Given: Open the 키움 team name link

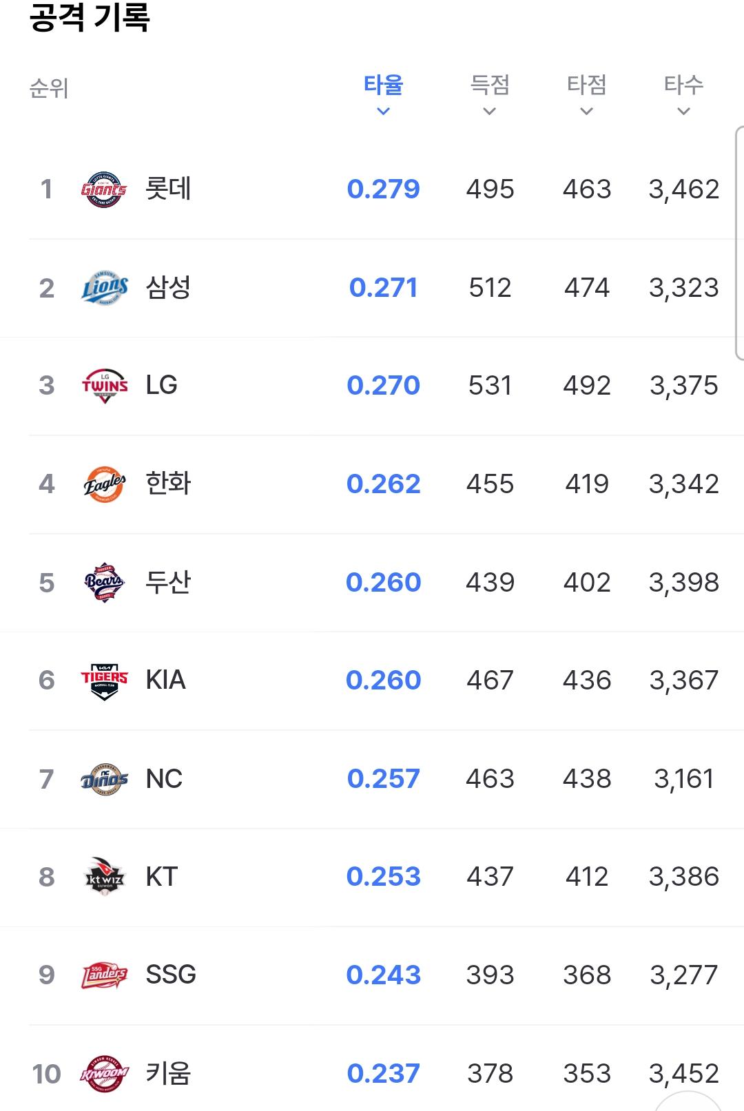Looking at the screenshot, I should click(x=168, y=1073).
